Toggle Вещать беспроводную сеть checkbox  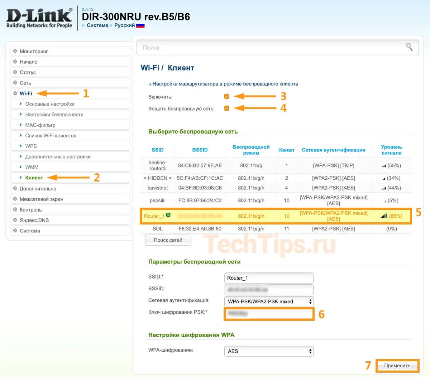coord(227,108)
